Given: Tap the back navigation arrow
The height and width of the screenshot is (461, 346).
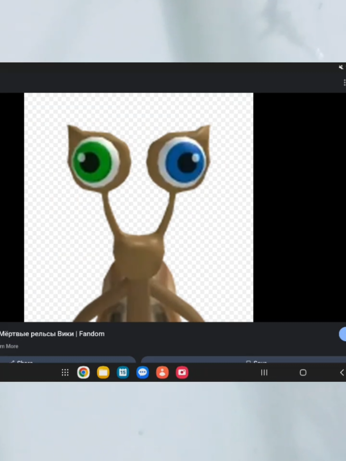Looking at the screenshot, I should point(342,373).
